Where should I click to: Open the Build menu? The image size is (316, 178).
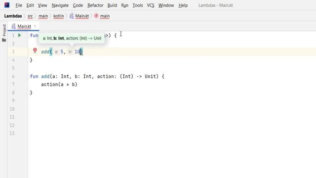(112, 5)
